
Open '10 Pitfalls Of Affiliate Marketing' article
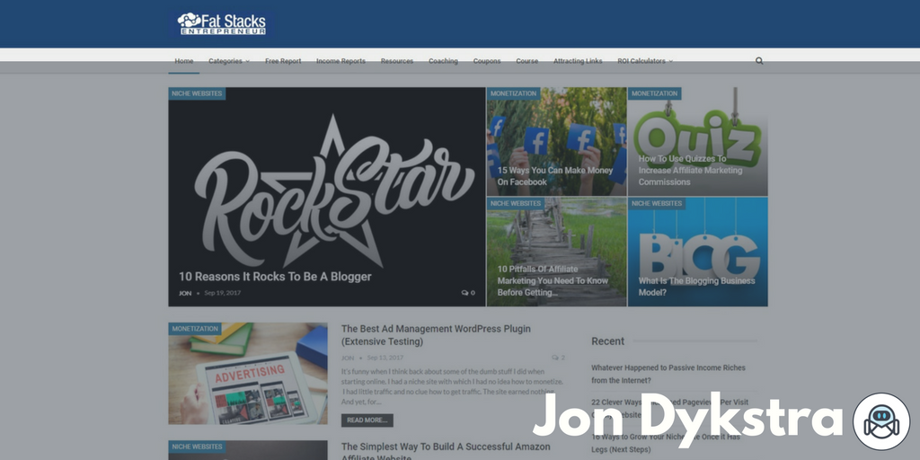click(553, 280)
